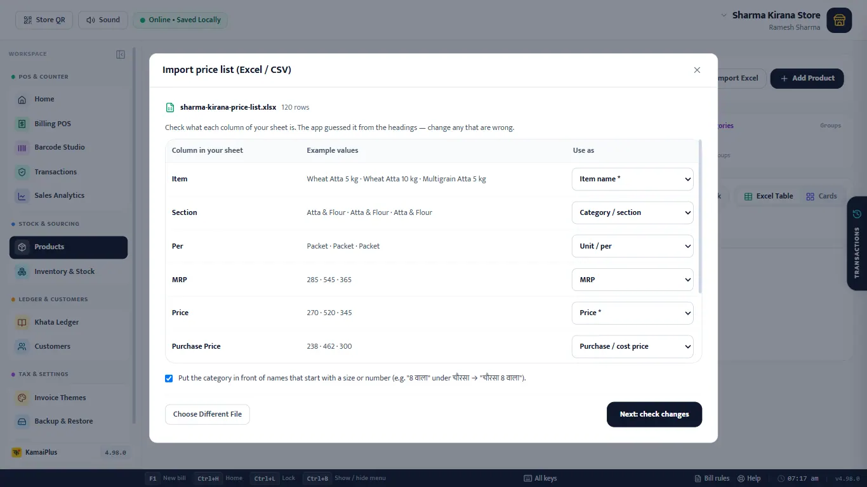Viewport: 867px width, 487px height.
Task: Open the Transactions shield icon
Action: [x=22, y=172]
